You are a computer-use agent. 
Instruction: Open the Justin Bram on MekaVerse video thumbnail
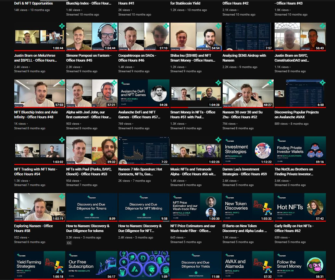pos(40,37)
